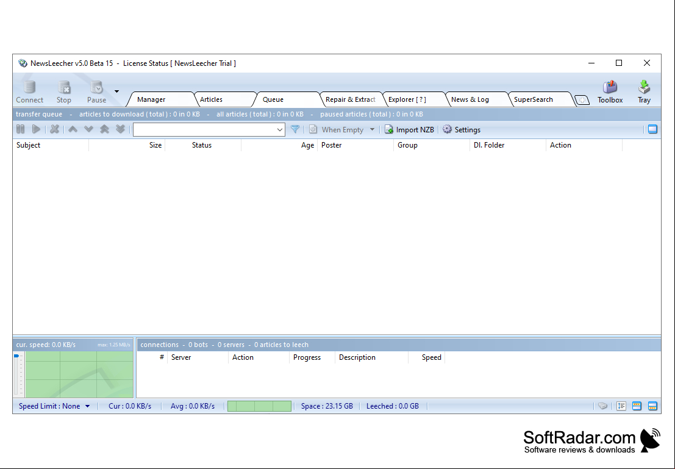Resume selected queue items with play icon

(x=36, y=129)
